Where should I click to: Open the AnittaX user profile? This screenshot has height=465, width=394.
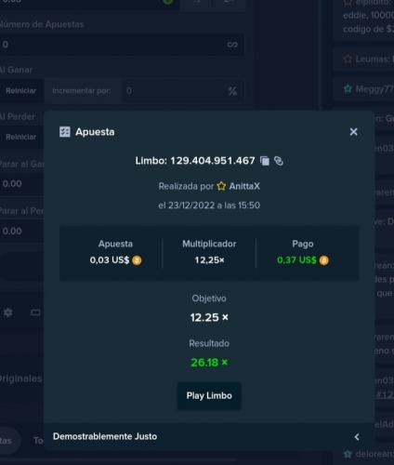tap(244, 186)
